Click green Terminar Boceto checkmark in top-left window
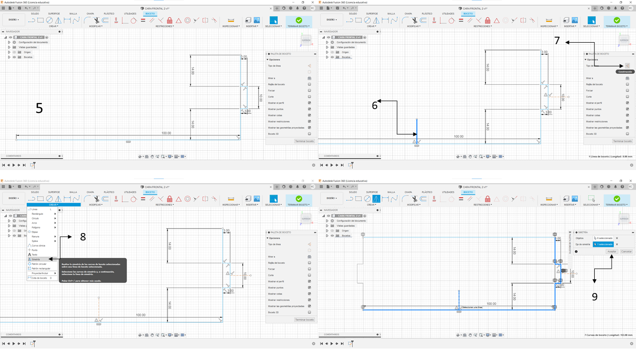This screenshot has height=357, width=636. 299,20
